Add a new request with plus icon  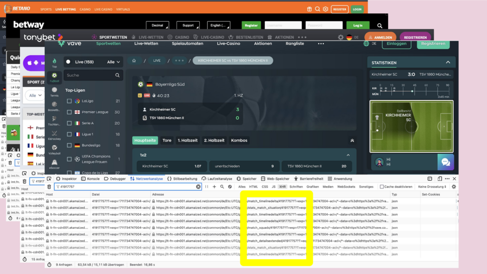coord(214,186)
